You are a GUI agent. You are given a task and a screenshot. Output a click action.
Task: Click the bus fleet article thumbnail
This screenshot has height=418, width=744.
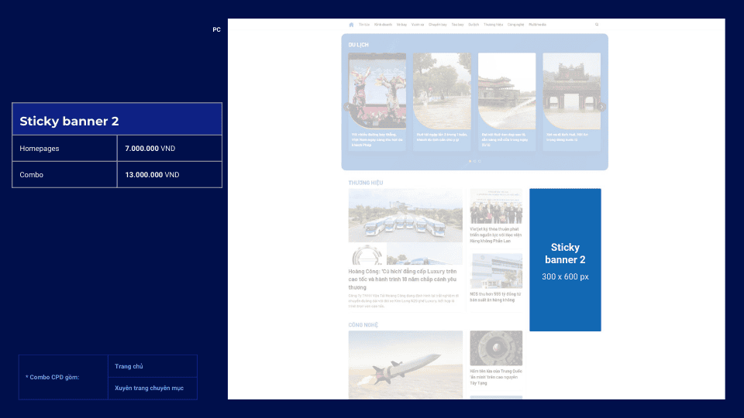[x=405, y=215]
